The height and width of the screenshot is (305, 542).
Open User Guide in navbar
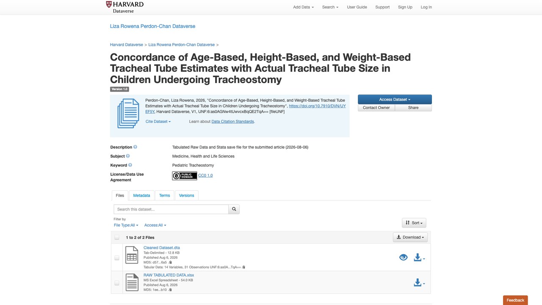(x=357, y=7)
